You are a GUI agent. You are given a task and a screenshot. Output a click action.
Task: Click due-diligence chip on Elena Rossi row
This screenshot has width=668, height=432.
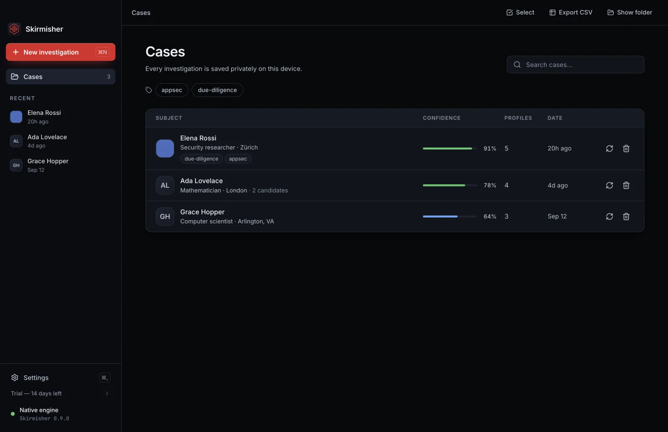pos(202,159)
